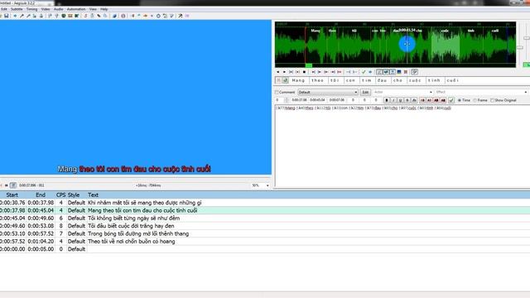Toggle bold formatting button

[387, 100]
